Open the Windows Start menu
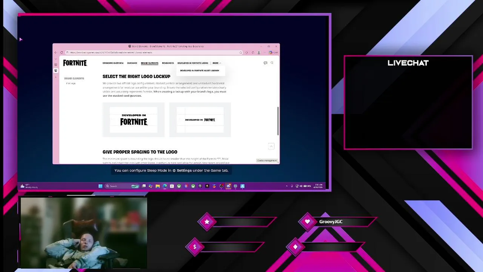483x272 pixels. click(x=100, y=186)
